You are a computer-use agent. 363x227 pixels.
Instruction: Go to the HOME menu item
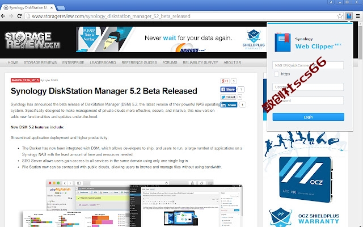[12, 63]
